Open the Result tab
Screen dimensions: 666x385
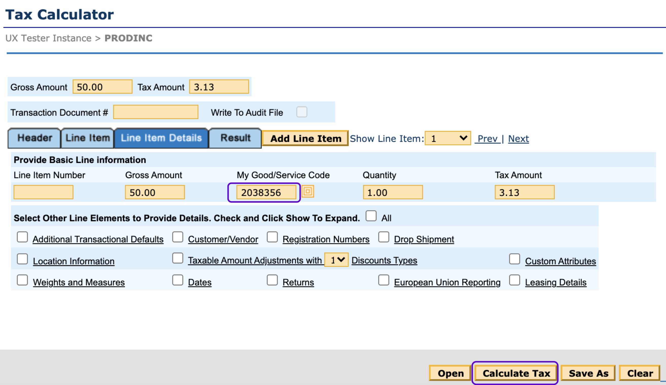(x=235, y=138)
